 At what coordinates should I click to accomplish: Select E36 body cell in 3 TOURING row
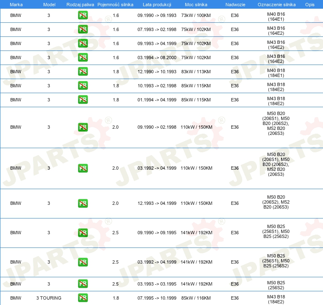pyautogui.click(x=235, y=298)
